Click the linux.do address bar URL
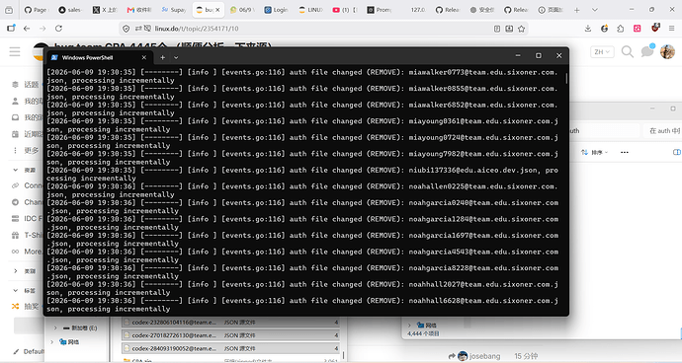682x363 pixels. 197,29
